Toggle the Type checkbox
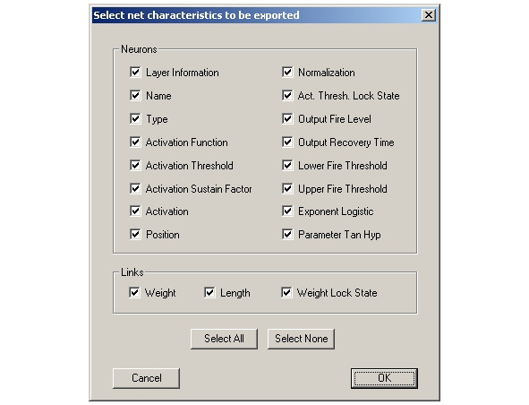Viewport: 529px width, 405px height. coord(135,118)
